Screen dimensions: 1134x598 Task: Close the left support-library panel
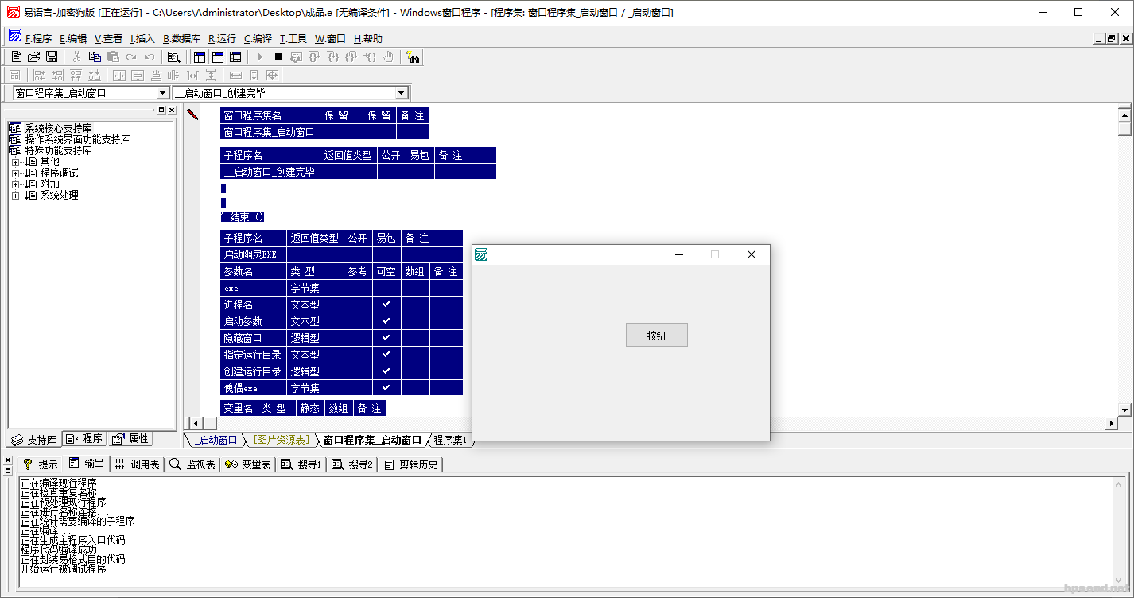(172, 110)
